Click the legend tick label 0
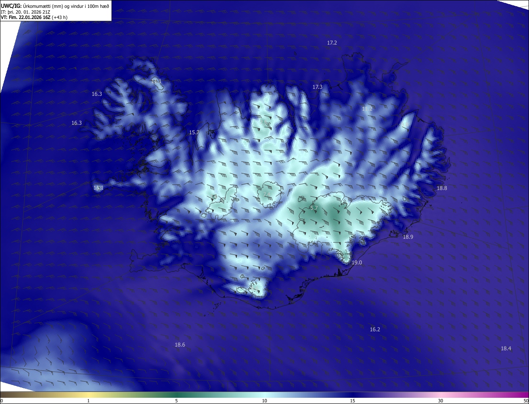 coord(2,401)
